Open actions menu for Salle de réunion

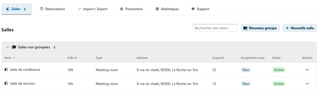(307, 84)
